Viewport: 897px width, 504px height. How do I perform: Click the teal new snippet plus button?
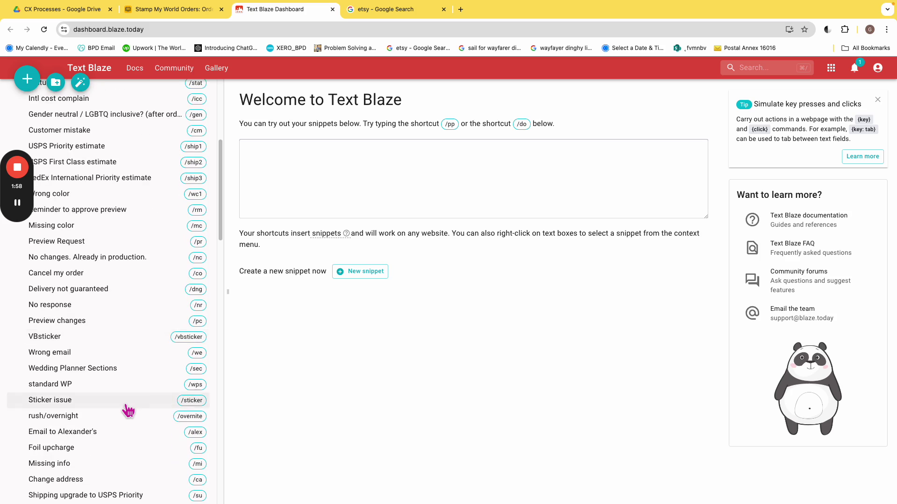pyautogui.click(x=27, y=79)
